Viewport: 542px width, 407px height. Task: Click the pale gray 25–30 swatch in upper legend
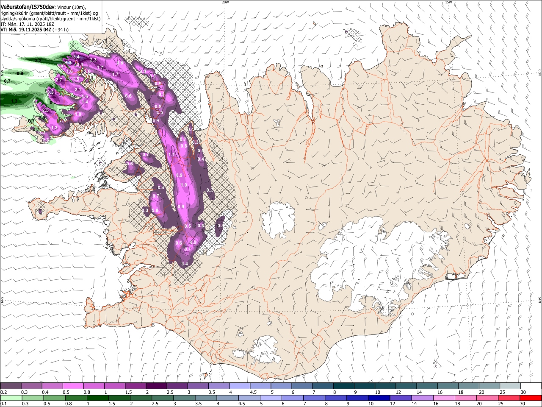tap(510, 386)
